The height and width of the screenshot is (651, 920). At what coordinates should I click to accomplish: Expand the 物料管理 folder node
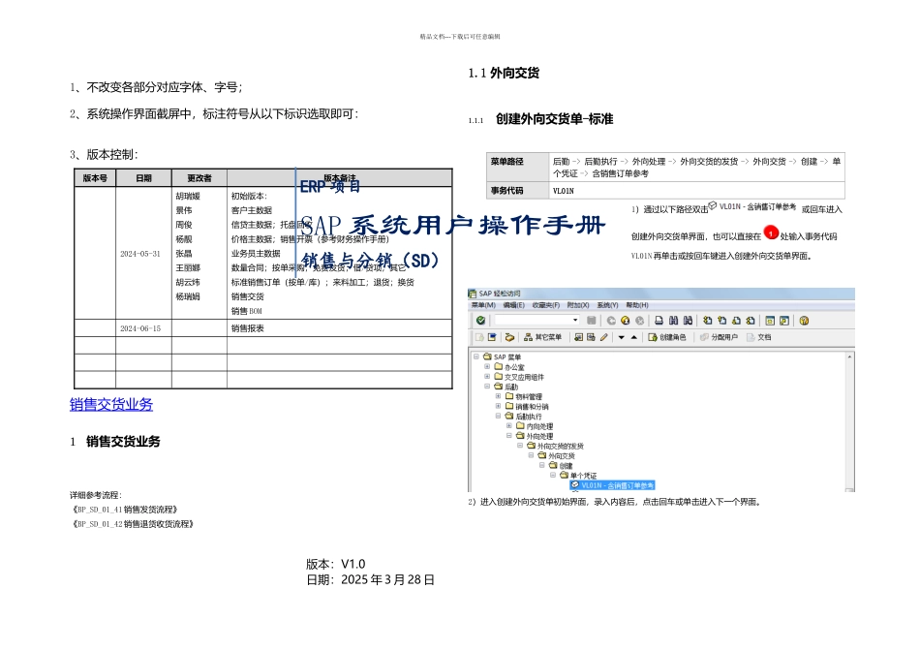(498, 396)
